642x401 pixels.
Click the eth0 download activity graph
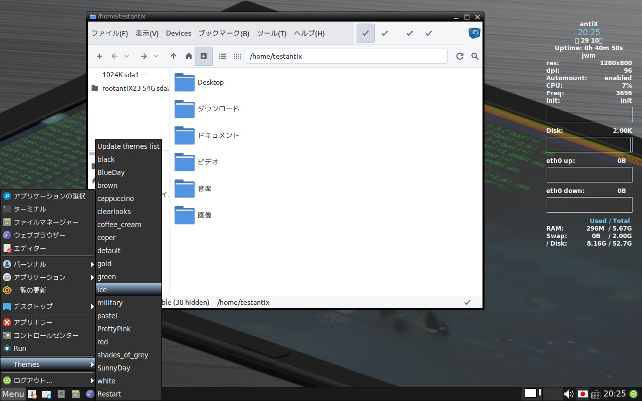pyautogui.click(x=589, y=205)
